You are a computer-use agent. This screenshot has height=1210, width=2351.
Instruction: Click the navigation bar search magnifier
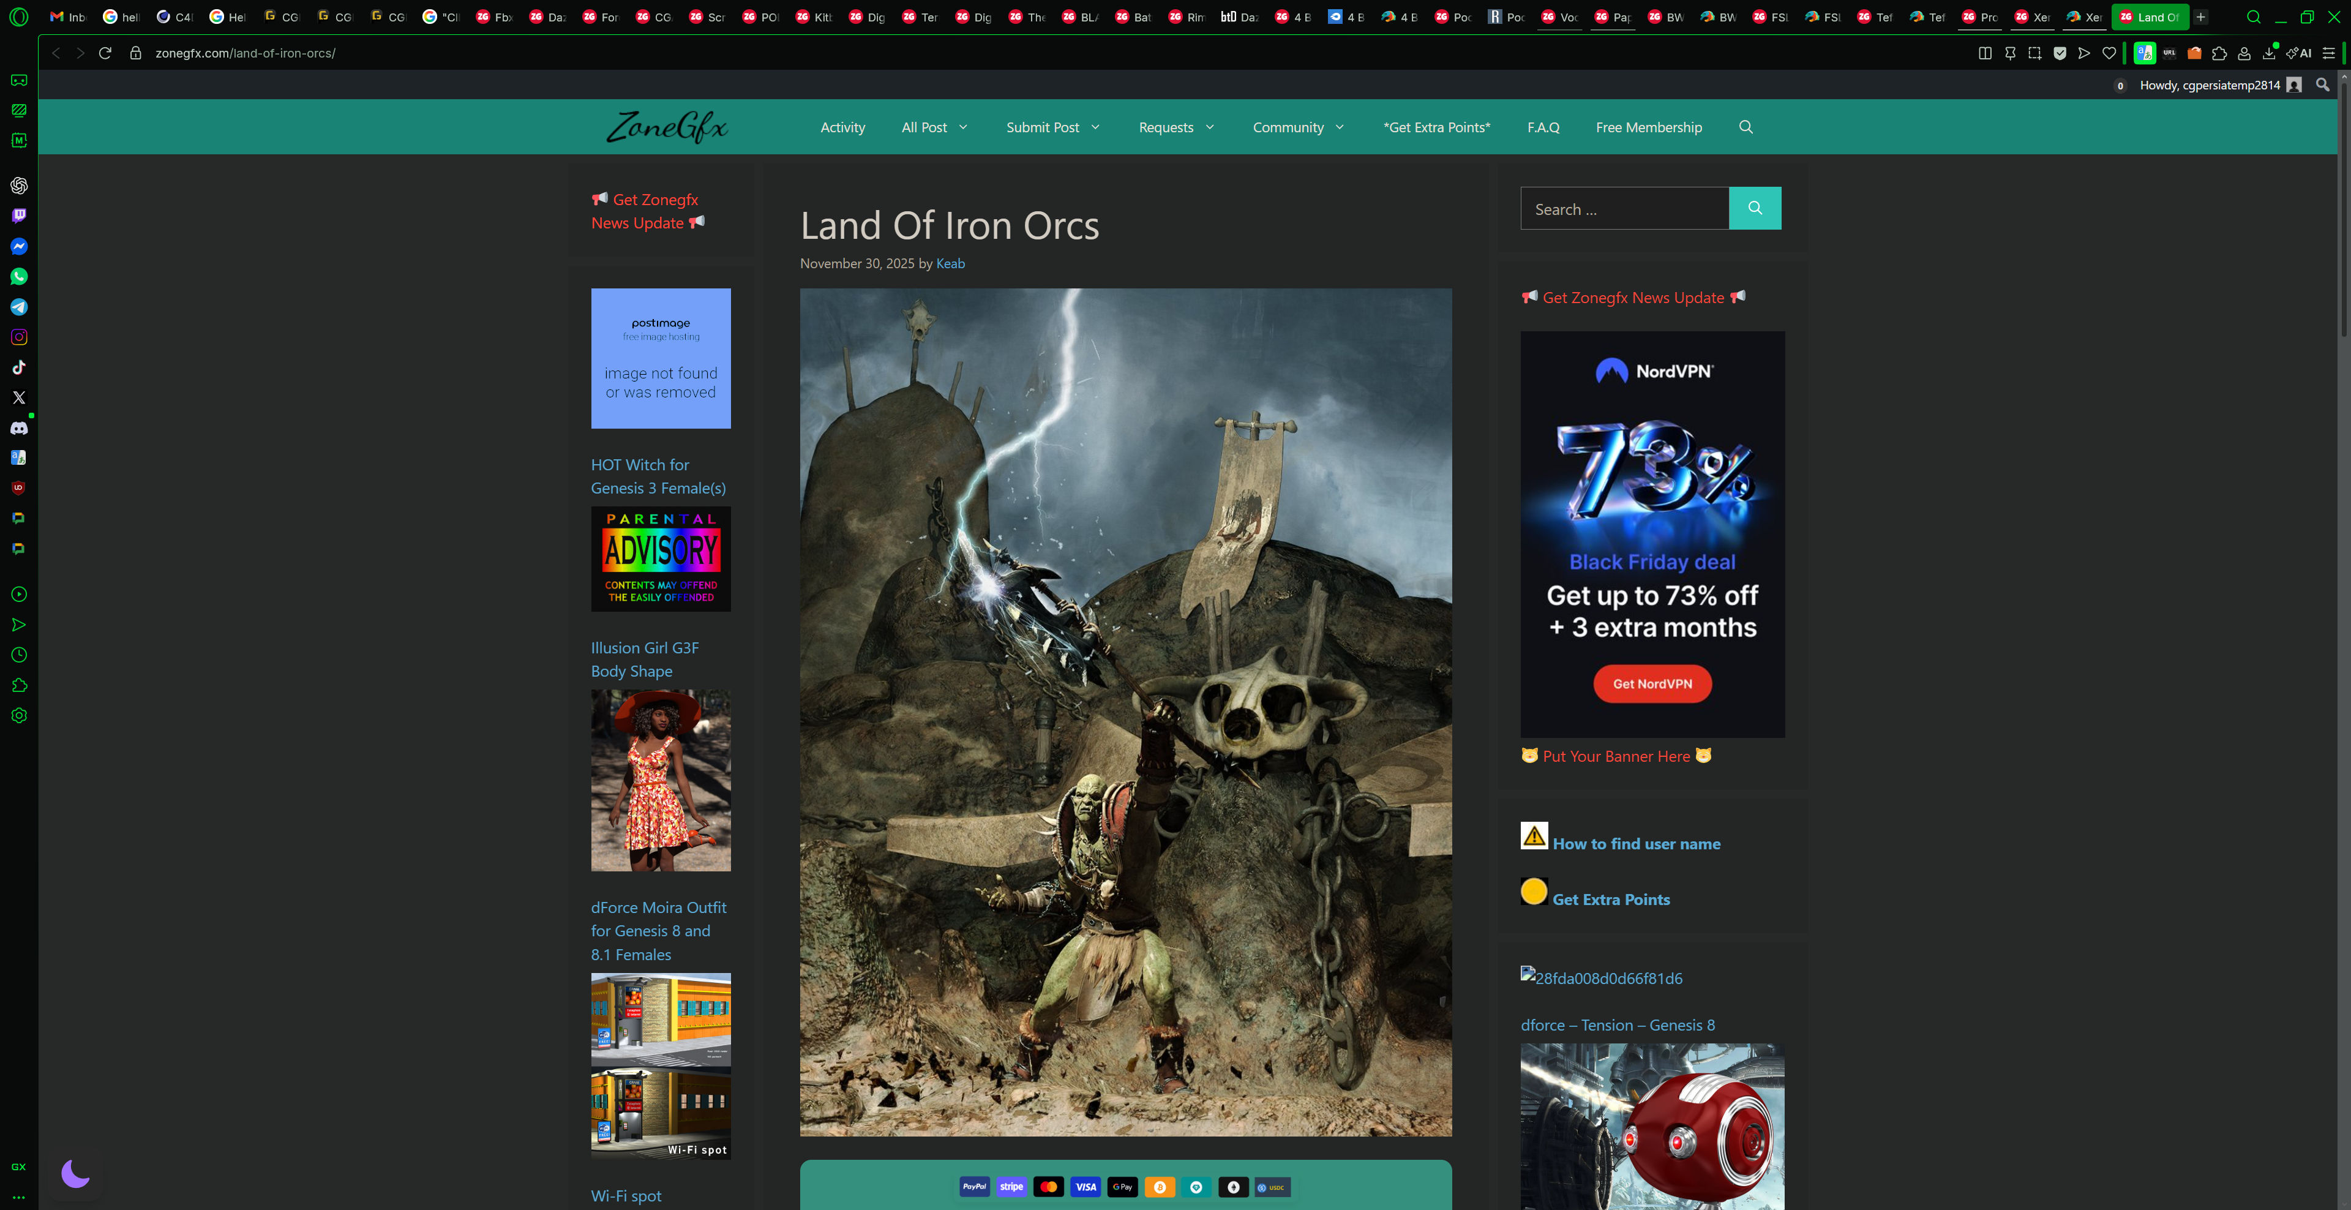point(1745,127)
